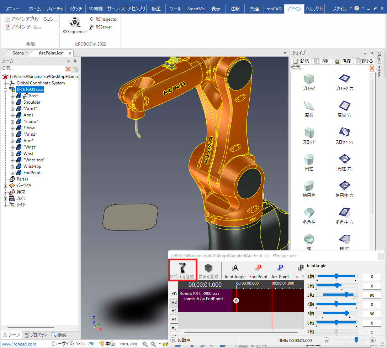Image resolution: width=387 pixels, height=348 pixels.
Task: Insert an Arc Point motion
Action: [x=280, y=271]
